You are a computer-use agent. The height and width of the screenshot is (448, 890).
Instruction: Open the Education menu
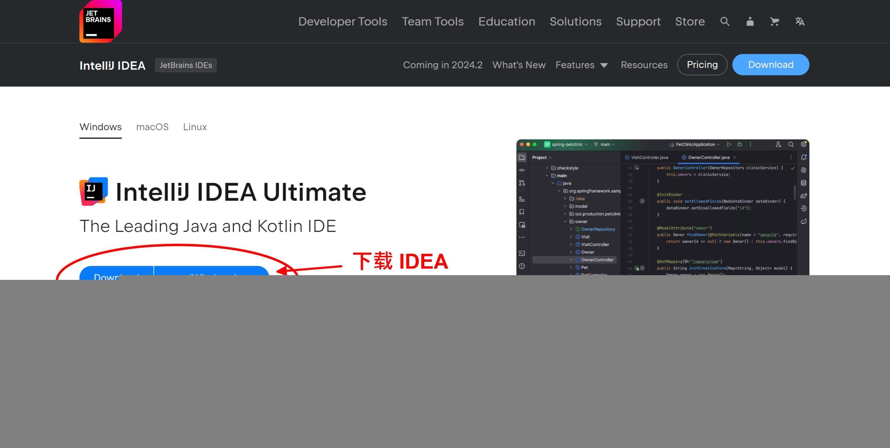[x=507, y=22]
